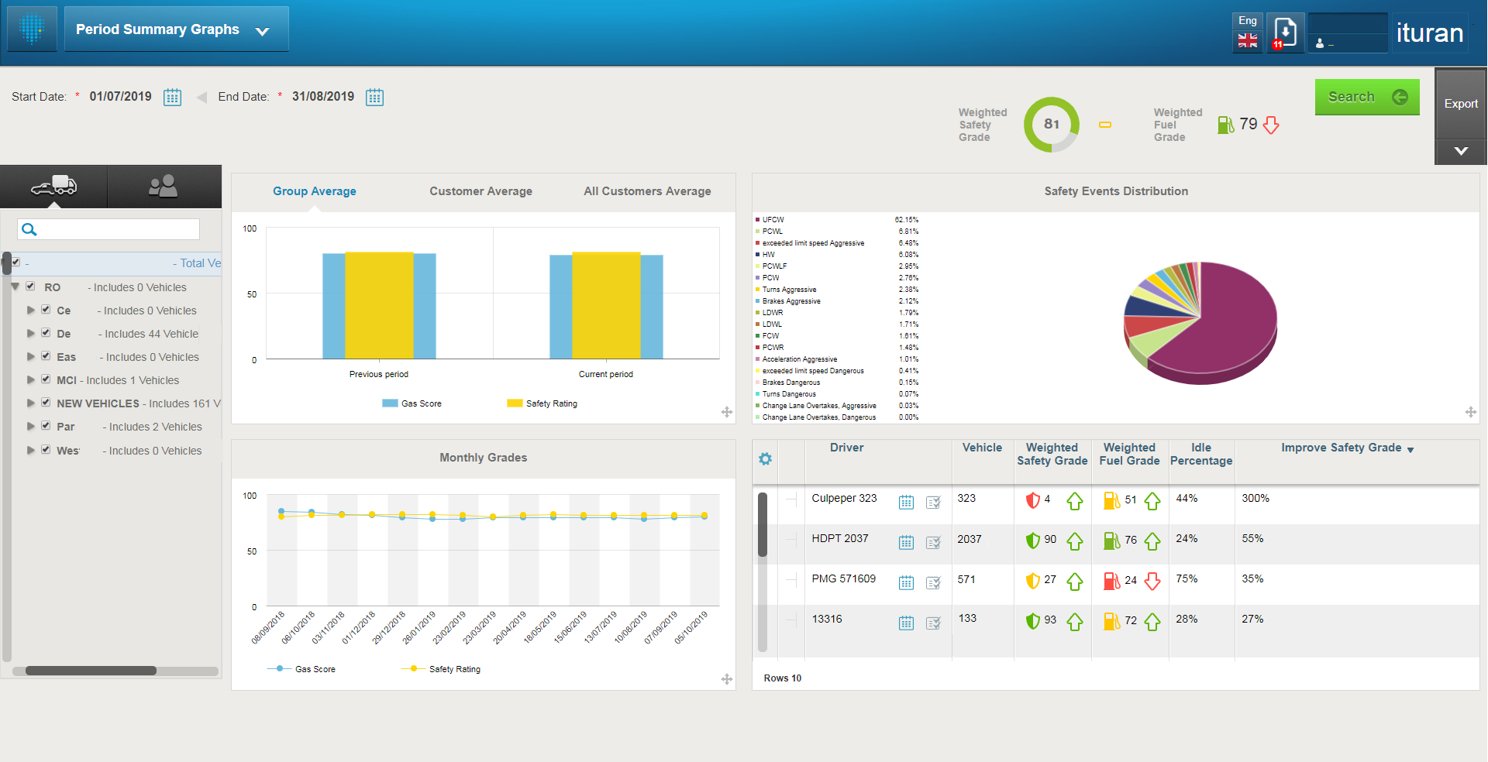Sort by Idle Percentage column header
1488x762 pixels.
coord(1200,454)
